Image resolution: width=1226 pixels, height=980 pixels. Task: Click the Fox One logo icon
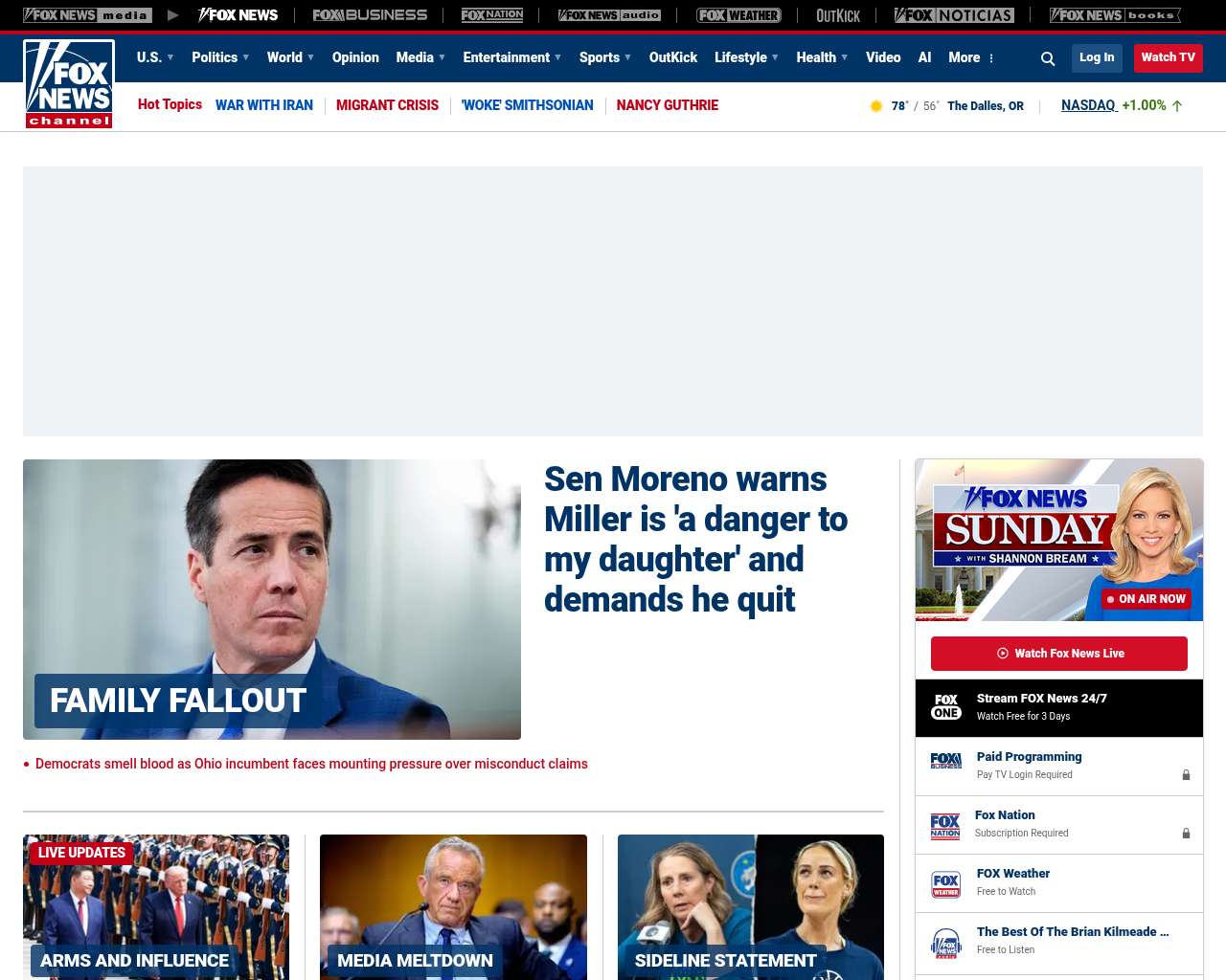tap(946, 707)
